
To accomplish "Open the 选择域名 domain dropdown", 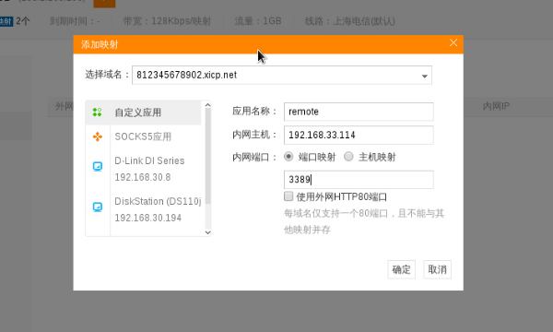I will click(x=282, y=75).
